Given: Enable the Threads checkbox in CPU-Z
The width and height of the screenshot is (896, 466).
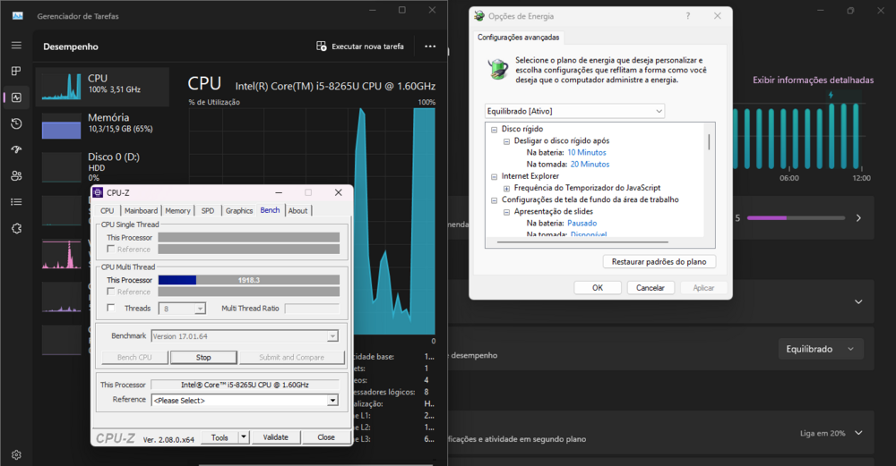Looking at the screenshot, I should pos(111,308).
